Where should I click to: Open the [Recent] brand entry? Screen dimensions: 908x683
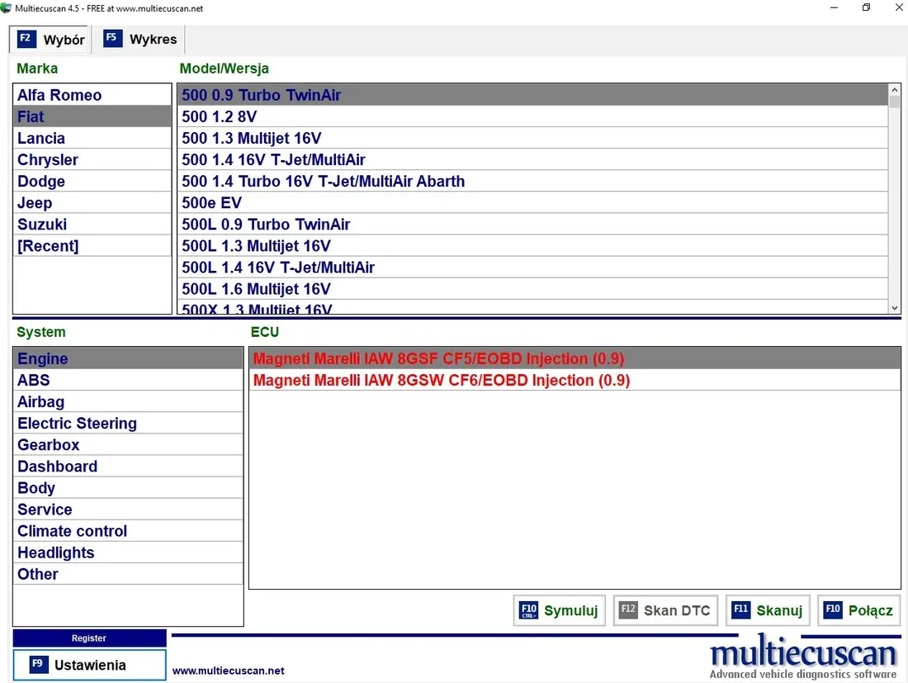click(x=48, y=245)
